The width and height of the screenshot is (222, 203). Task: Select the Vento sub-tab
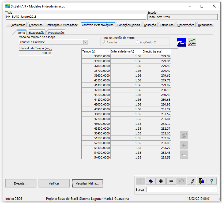pos(21,33)
